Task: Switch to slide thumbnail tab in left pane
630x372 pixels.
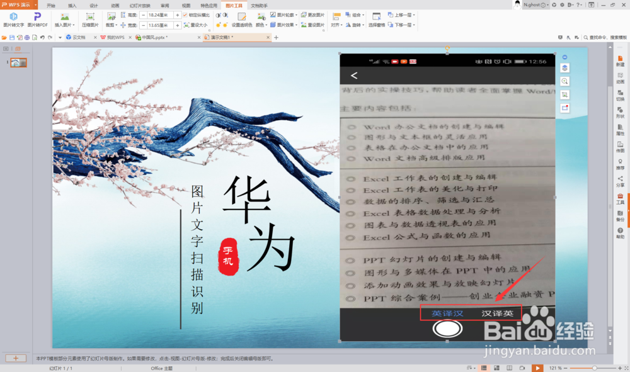Action: 18,48
